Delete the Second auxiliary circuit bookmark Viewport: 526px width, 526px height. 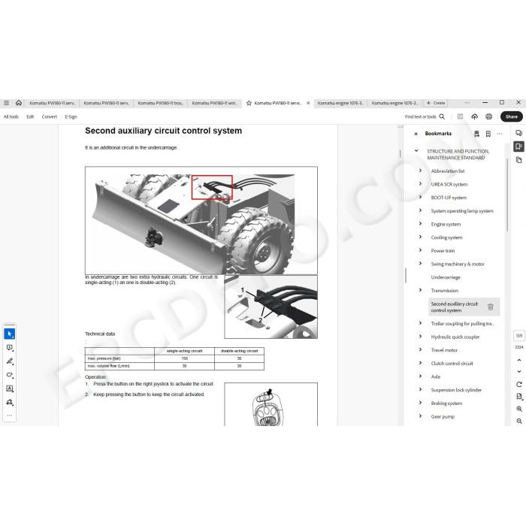click(x=491, y=307)
